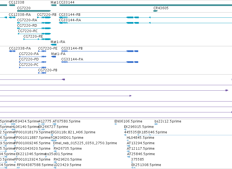Screen dimensions: 232x169
Task: Click transcript CG33144-RB
Action: pos(146,17)
